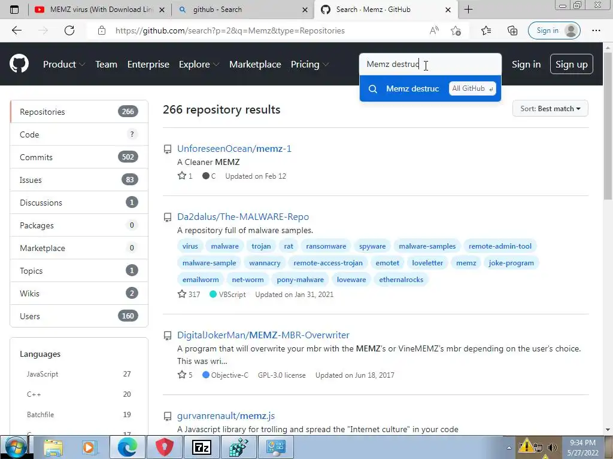Viewport: 613px width, 459px height.
Task: Click the Read aloud icon in address bar
Action: coord(434,30)
